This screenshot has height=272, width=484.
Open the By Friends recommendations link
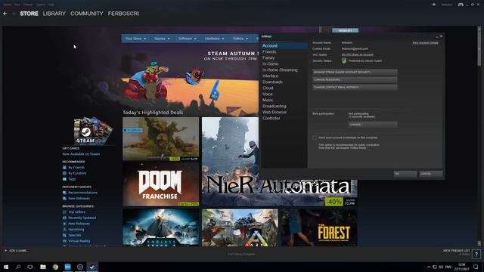point(76,168)
